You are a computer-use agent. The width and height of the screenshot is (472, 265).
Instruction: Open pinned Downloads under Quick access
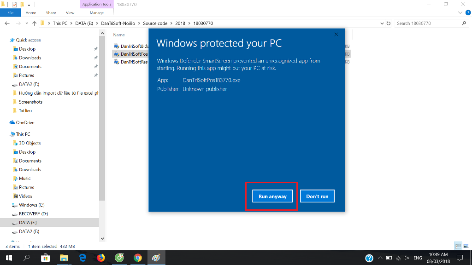click(30, 58)
